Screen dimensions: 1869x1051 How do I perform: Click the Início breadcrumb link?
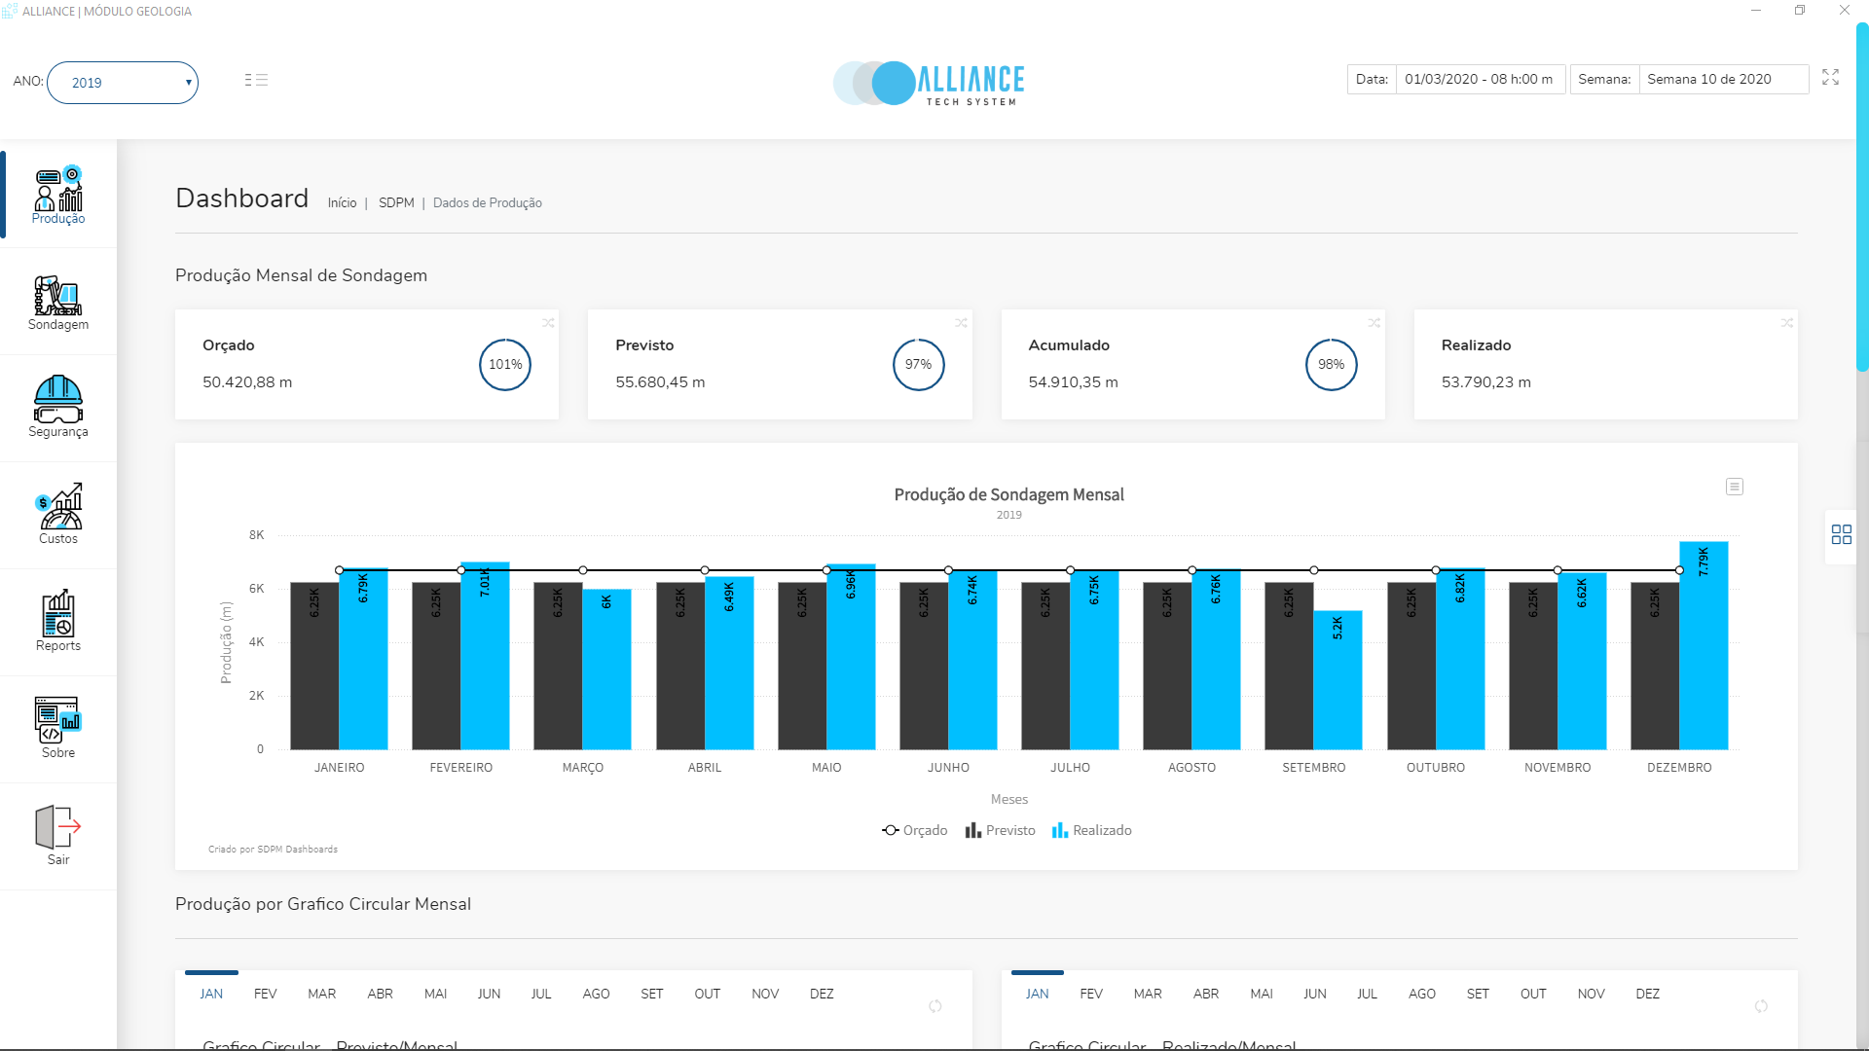342,203
